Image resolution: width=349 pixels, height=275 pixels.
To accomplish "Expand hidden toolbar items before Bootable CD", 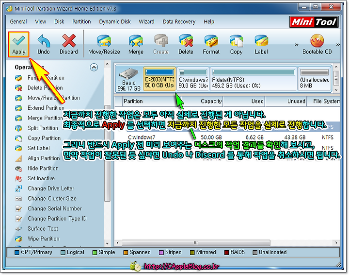I will tap(297, 45).
